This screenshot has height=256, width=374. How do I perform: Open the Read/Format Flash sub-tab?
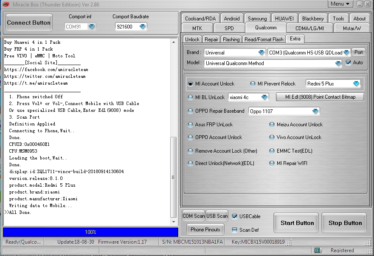click(264, 40)
